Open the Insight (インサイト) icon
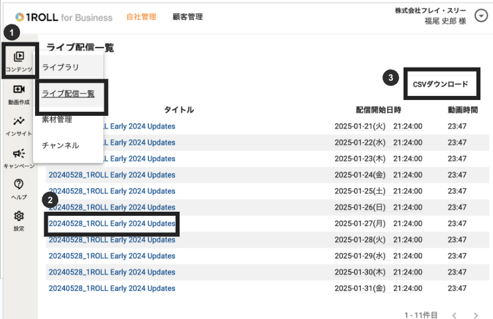The image size is (493, 319). [x=19, y=121]
